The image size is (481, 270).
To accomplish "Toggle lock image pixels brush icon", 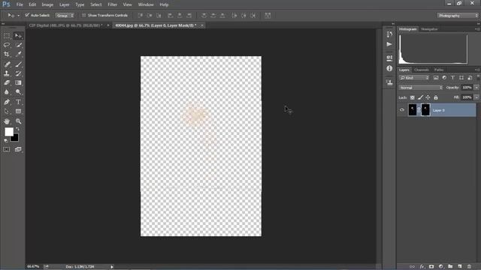I will point(420,97).
